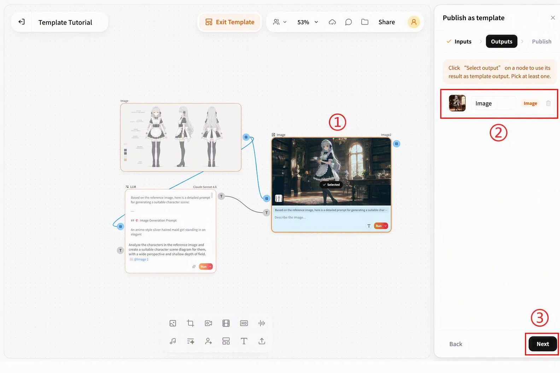Delete the Image output with trash icon
This screenshot has height=373, width=560.
point(548,103)
